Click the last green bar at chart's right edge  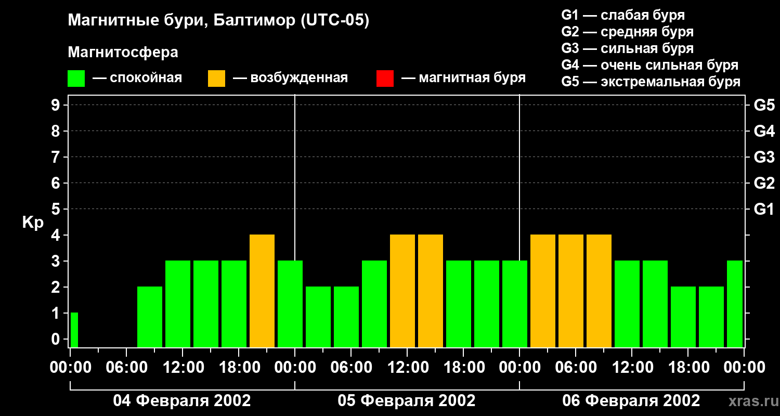(x=734, y=304)
